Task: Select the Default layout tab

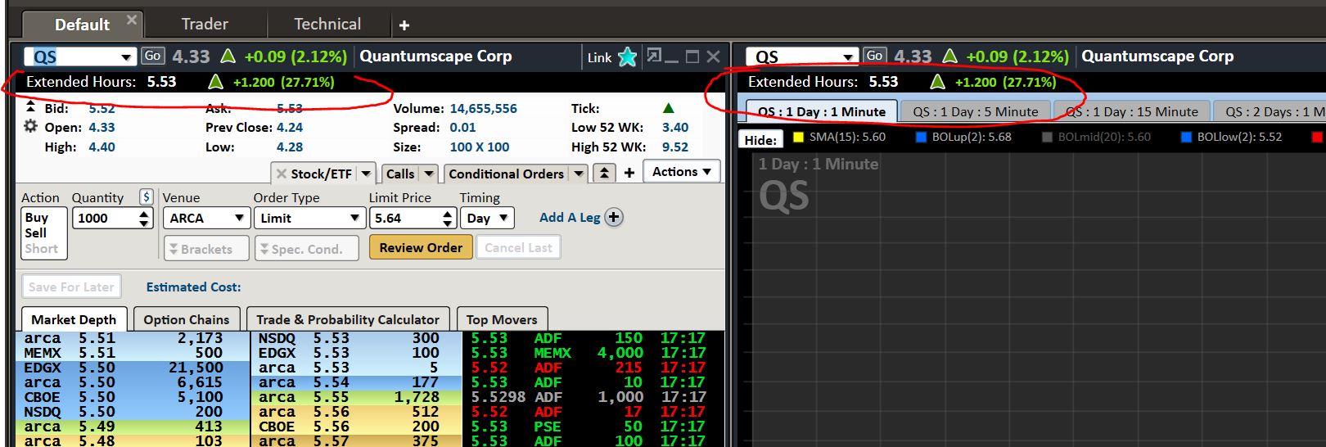Action: tap(82, 25)
